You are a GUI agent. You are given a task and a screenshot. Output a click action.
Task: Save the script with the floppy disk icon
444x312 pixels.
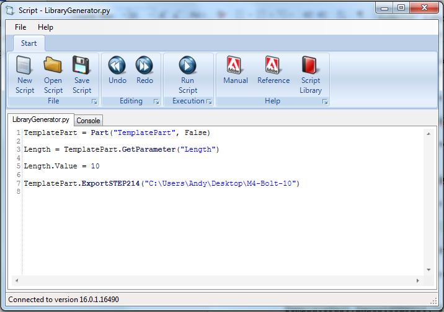coord(81,65)
